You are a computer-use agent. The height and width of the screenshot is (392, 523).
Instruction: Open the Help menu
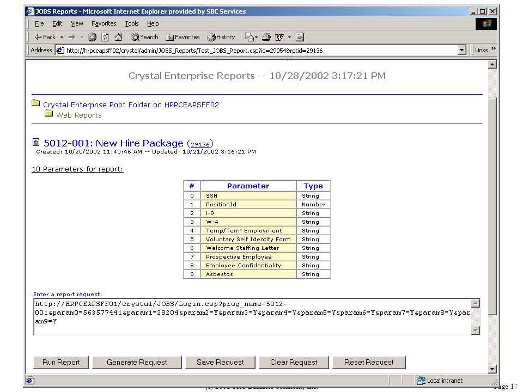coord(153,23)
